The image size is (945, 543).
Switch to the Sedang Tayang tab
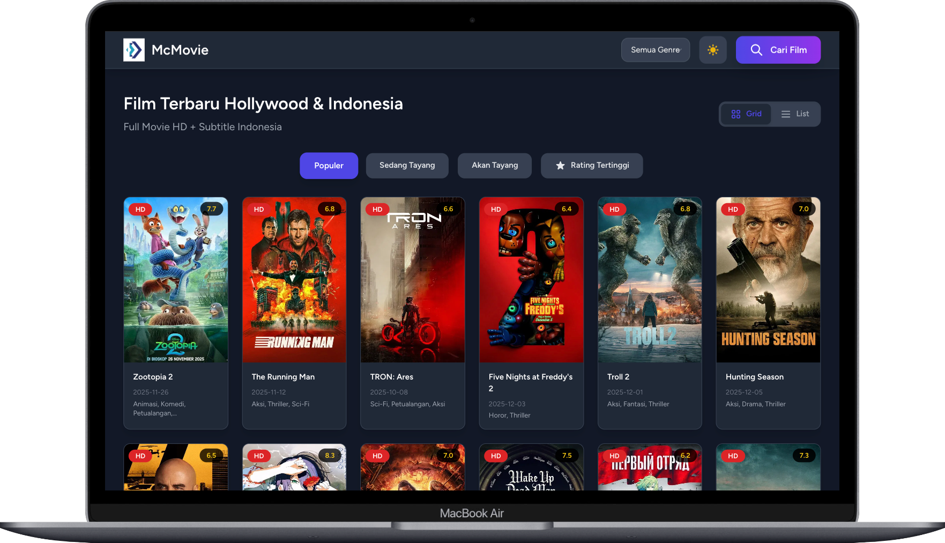click(x=407, y=166)
